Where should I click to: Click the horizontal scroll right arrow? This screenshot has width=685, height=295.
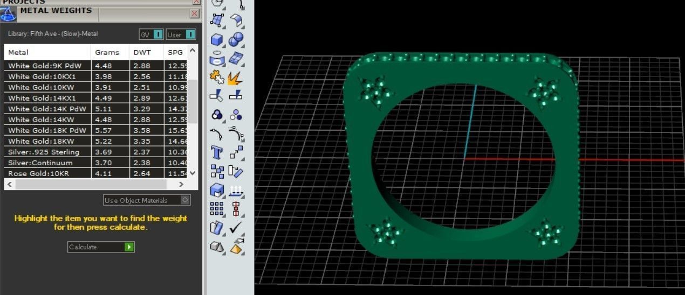pyautogui.click(x=182, y=184)
